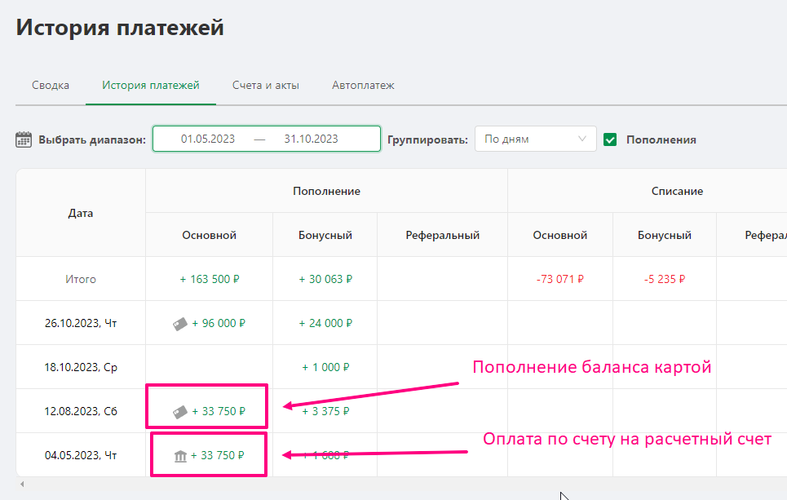Click the total + 163 500 ₽ value
The width and height of the screenshot is (787, 500).
(210, 279)
